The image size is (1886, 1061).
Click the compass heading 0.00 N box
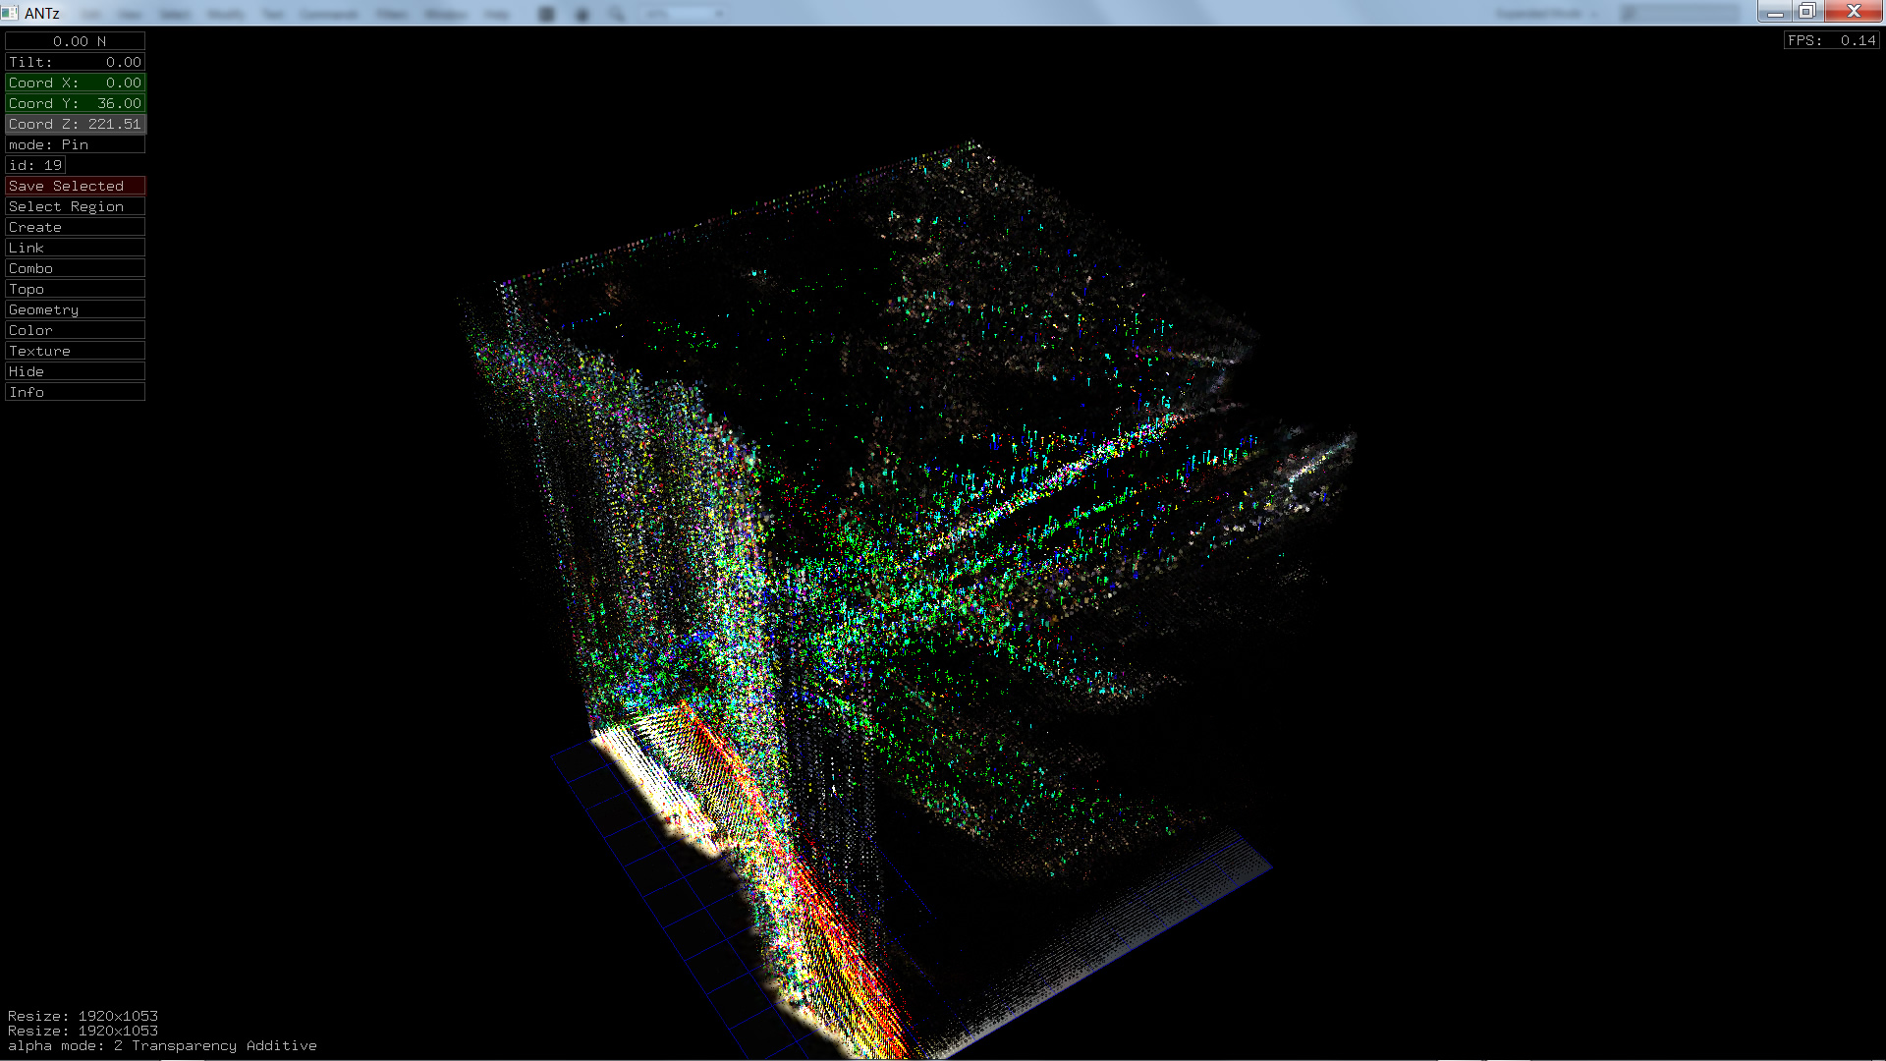click(x=75, y=41)
